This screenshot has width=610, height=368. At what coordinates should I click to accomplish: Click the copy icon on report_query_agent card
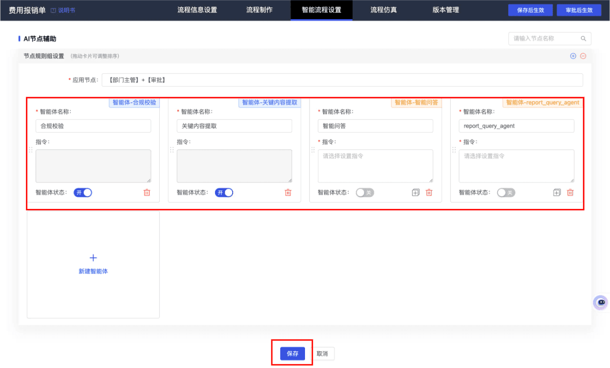[x=557, y=193]
